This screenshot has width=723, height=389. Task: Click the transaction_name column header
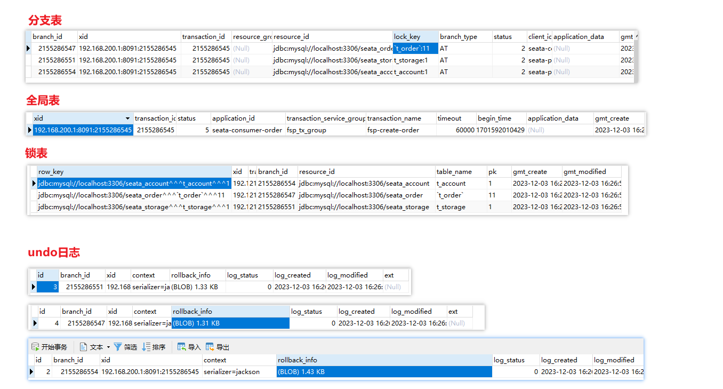[400, 118]
